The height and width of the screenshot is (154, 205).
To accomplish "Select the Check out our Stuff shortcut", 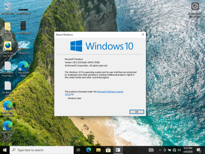I will [x=8, y=49].
